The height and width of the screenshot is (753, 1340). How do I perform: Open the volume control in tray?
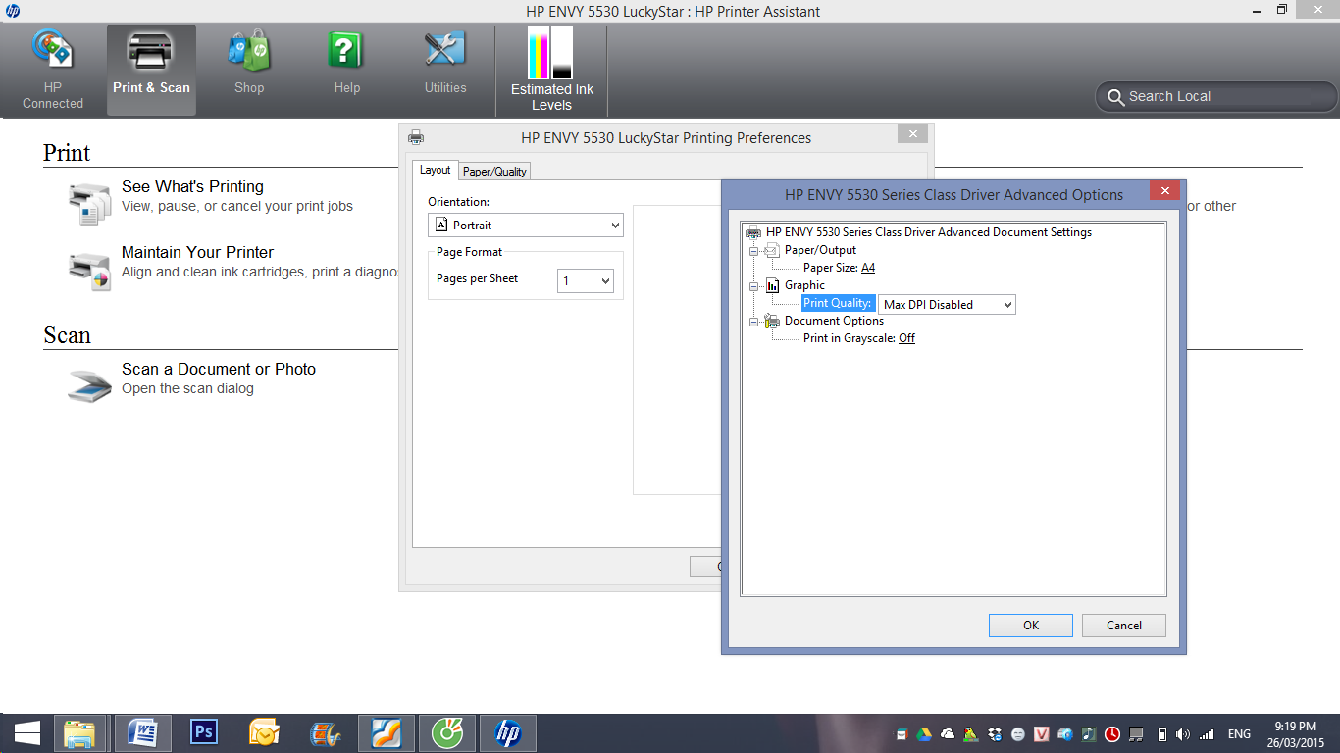coord(1183,734)
